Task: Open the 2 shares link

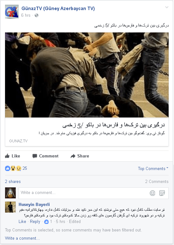Action: tap(13, 182)
